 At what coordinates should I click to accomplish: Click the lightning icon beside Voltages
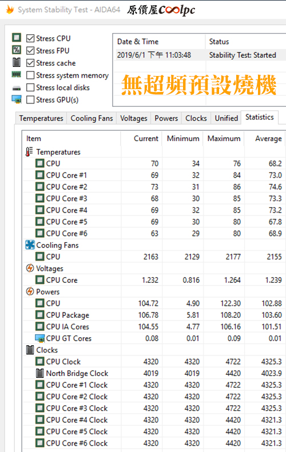(30, 269)
